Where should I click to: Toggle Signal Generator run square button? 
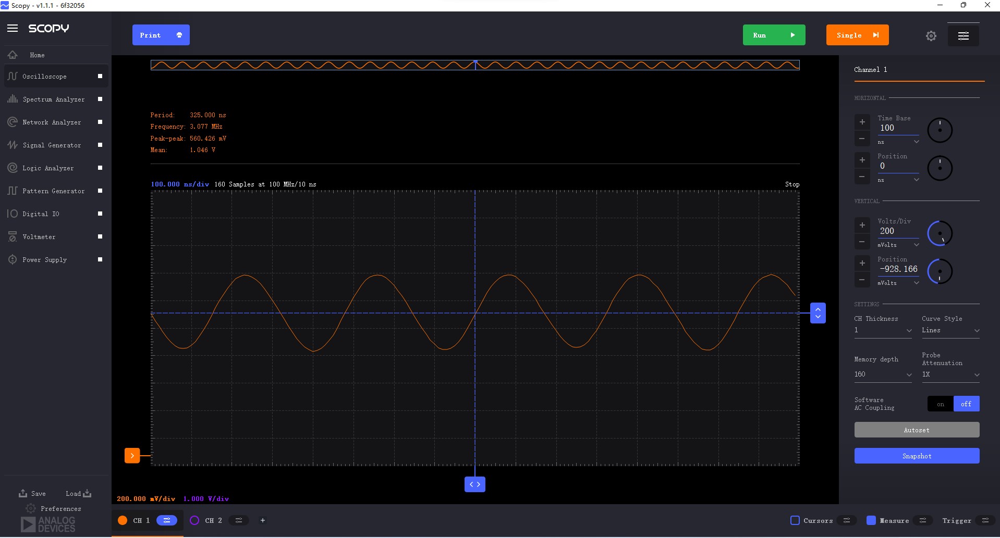(100, 145)
